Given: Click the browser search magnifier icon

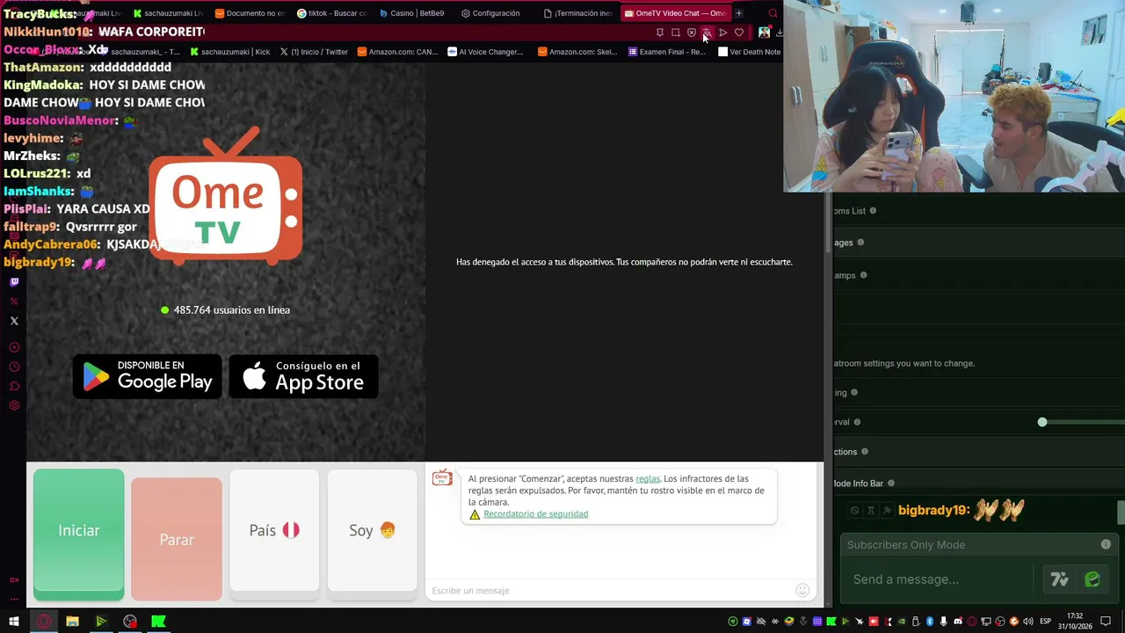Looking at the screenshot, I should click(773, 13).
